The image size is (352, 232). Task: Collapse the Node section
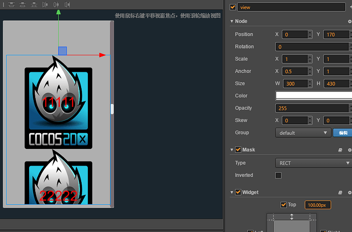point(232,21)
